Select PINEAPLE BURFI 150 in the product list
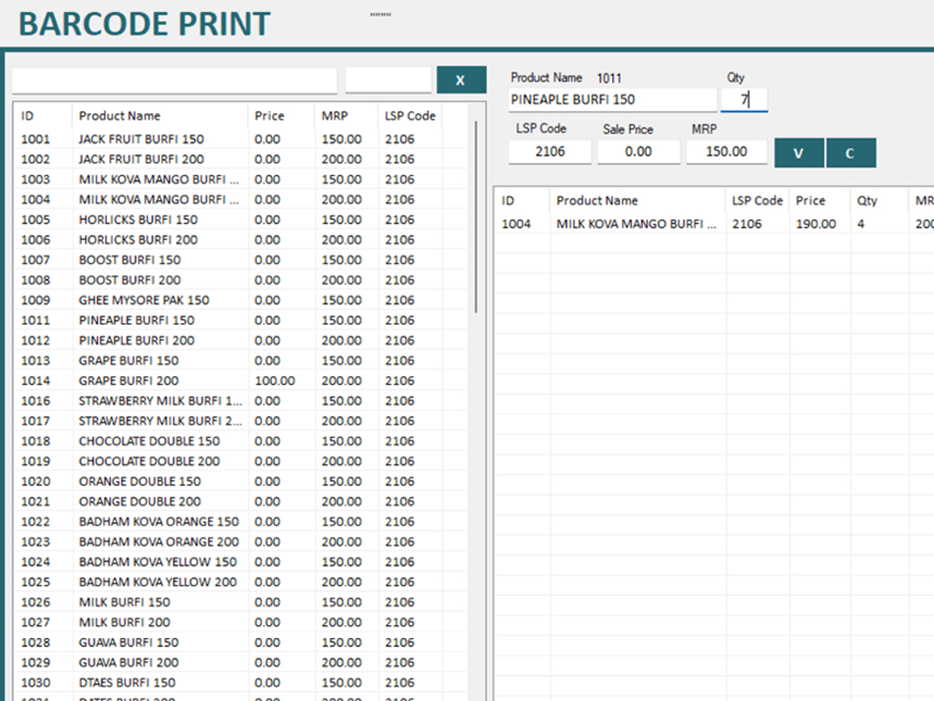 240,320
